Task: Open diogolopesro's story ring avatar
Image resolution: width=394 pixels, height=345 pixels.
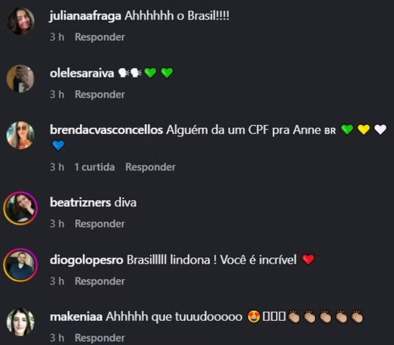Action: (20, 265)
